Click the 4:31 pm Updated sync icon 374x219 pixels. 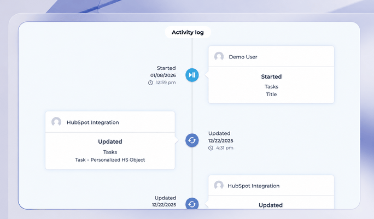tap(192, 140)
